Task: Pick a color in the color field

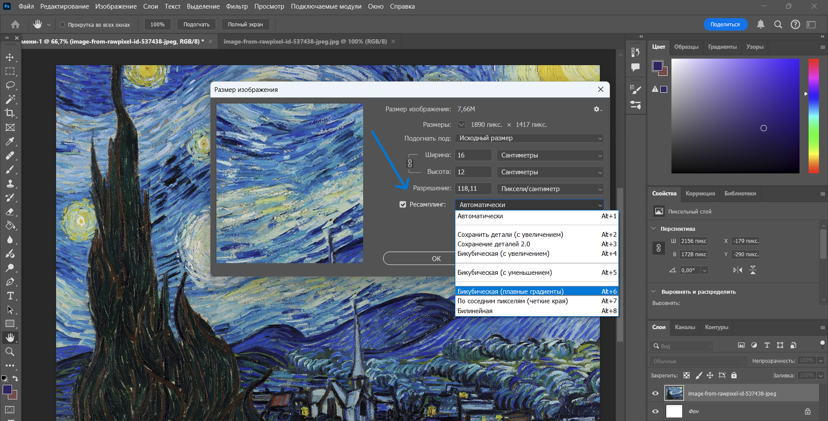Action: tap(735, 116)
